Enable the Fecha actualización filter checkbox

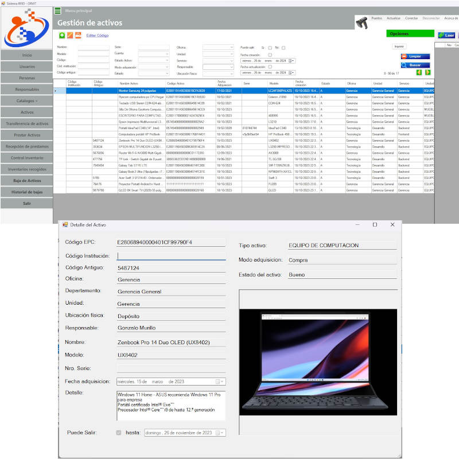pyautogui.click(x=270, y=67)
